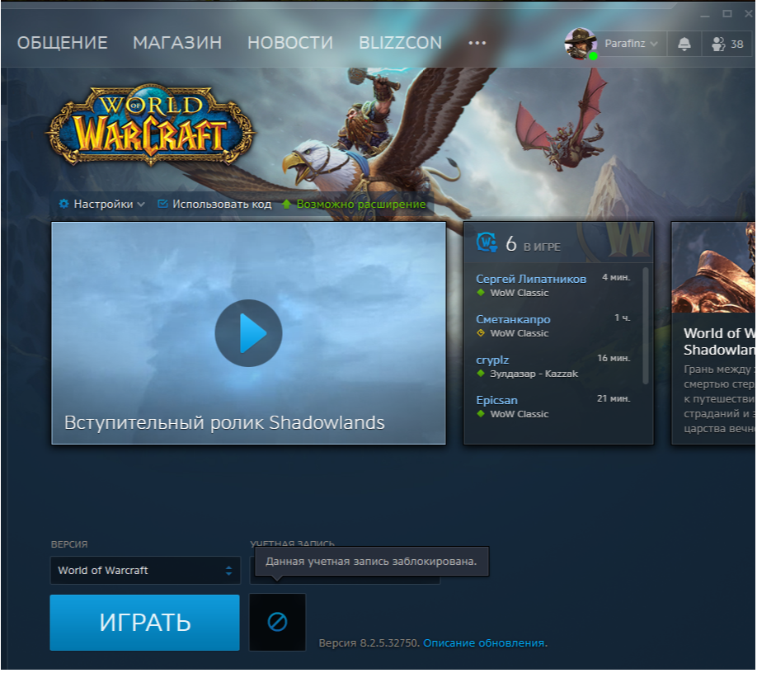757x673 pixels.
Task: Click the blocked account icon button
Action: (277, 623)
